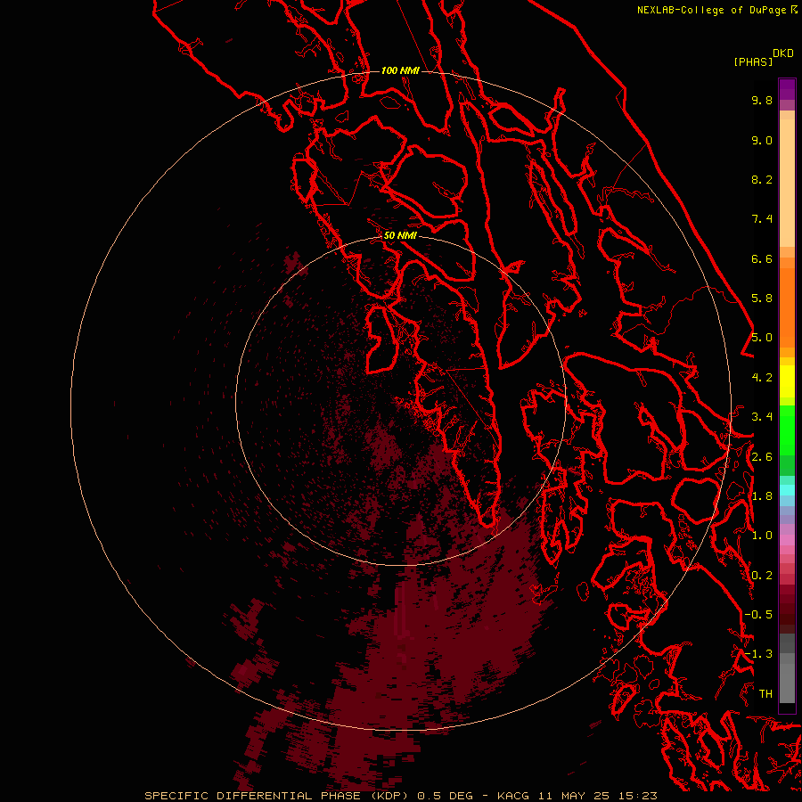Click the 9.8 value on color scale
Viewport: 802px width, 802px height.
point(762,100)
